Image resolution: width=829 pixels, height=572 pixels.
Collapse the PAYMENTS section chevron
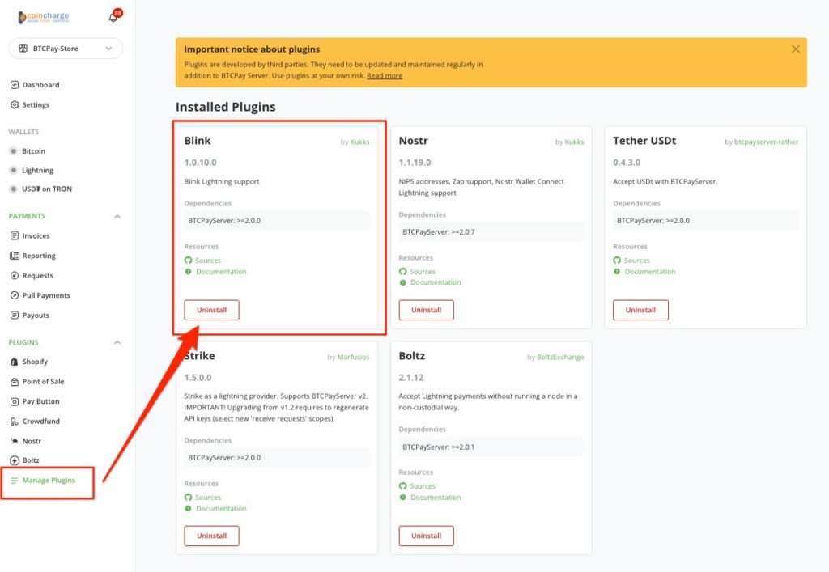(x=117, y=216)
